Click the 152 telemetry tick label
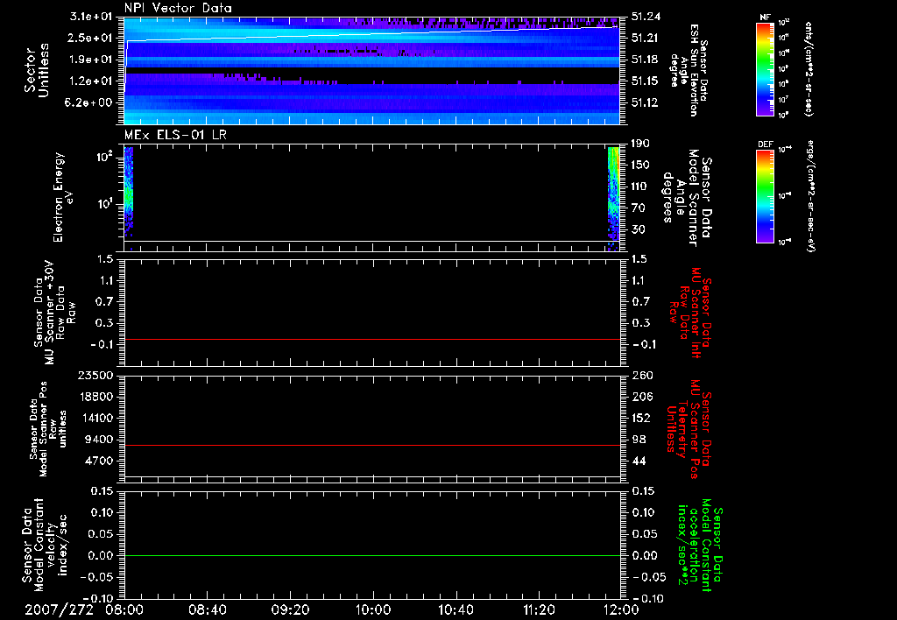Viewport: 897px width, 620px height. pyautogui.click(x=641, y=418)
